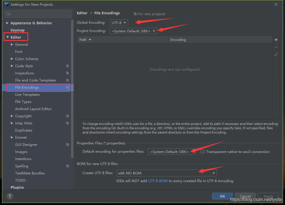285x205 pixels.
Task: Expand the Copyright node
Action: tap(12, 116)
